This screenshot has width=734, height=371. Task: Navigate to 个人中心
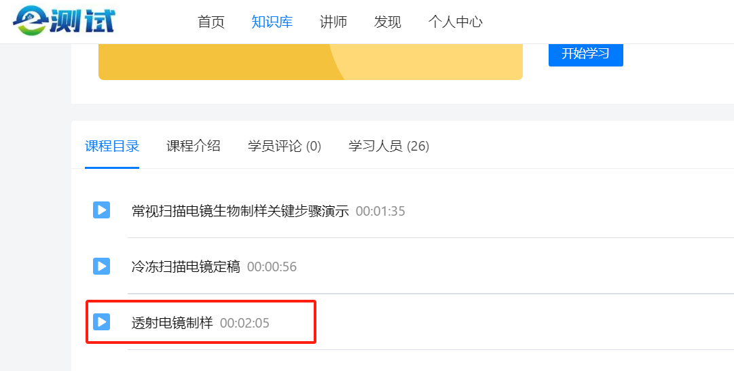(x=456, y=22)
